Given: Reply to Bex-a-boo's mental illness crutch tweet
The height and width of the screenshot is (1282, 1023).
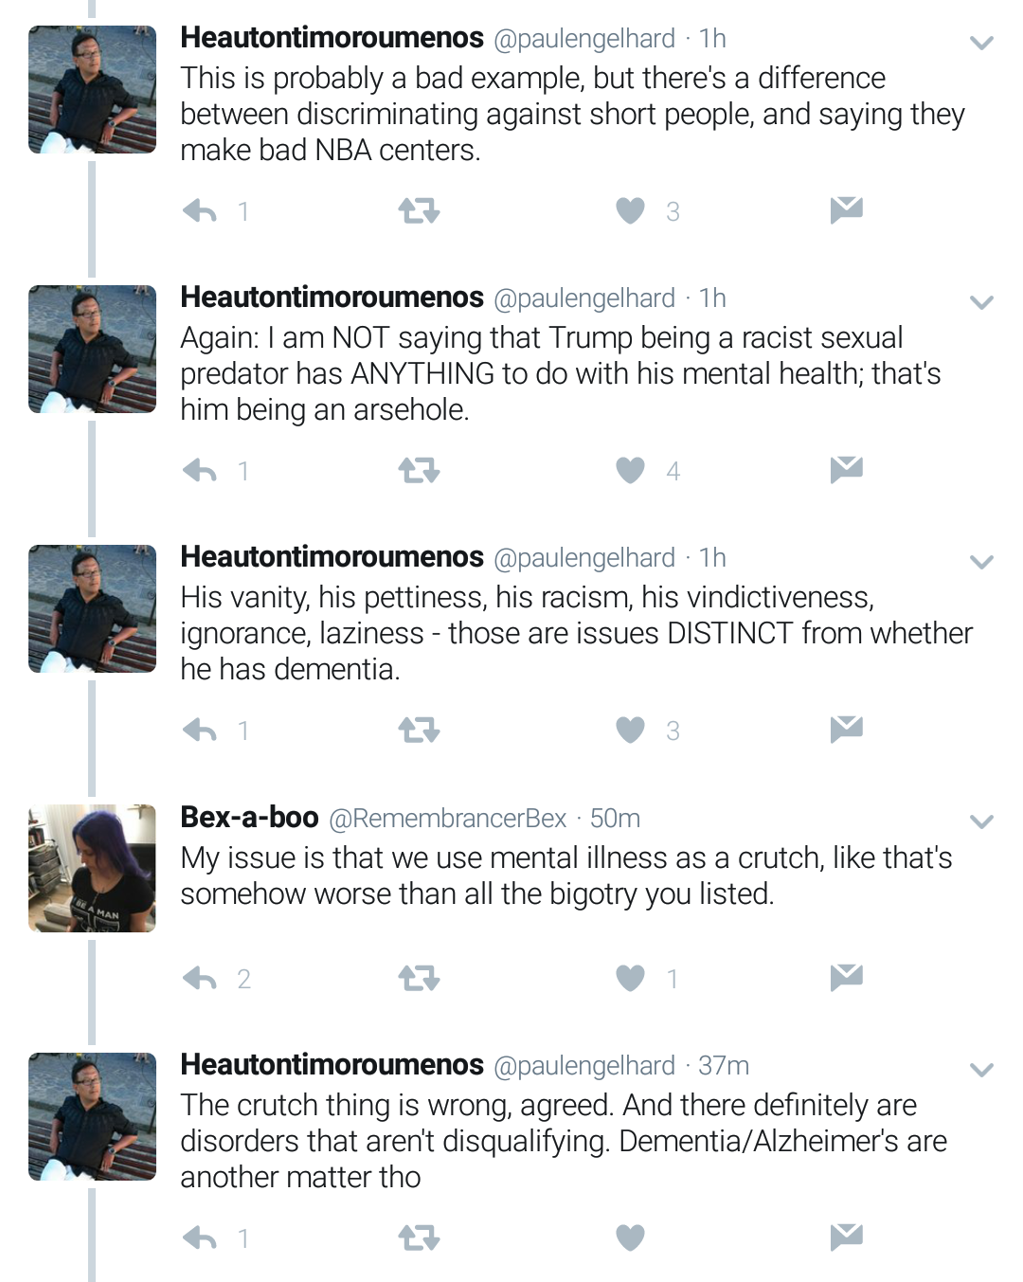Looking at the screenshot, I should click(200, 978).
